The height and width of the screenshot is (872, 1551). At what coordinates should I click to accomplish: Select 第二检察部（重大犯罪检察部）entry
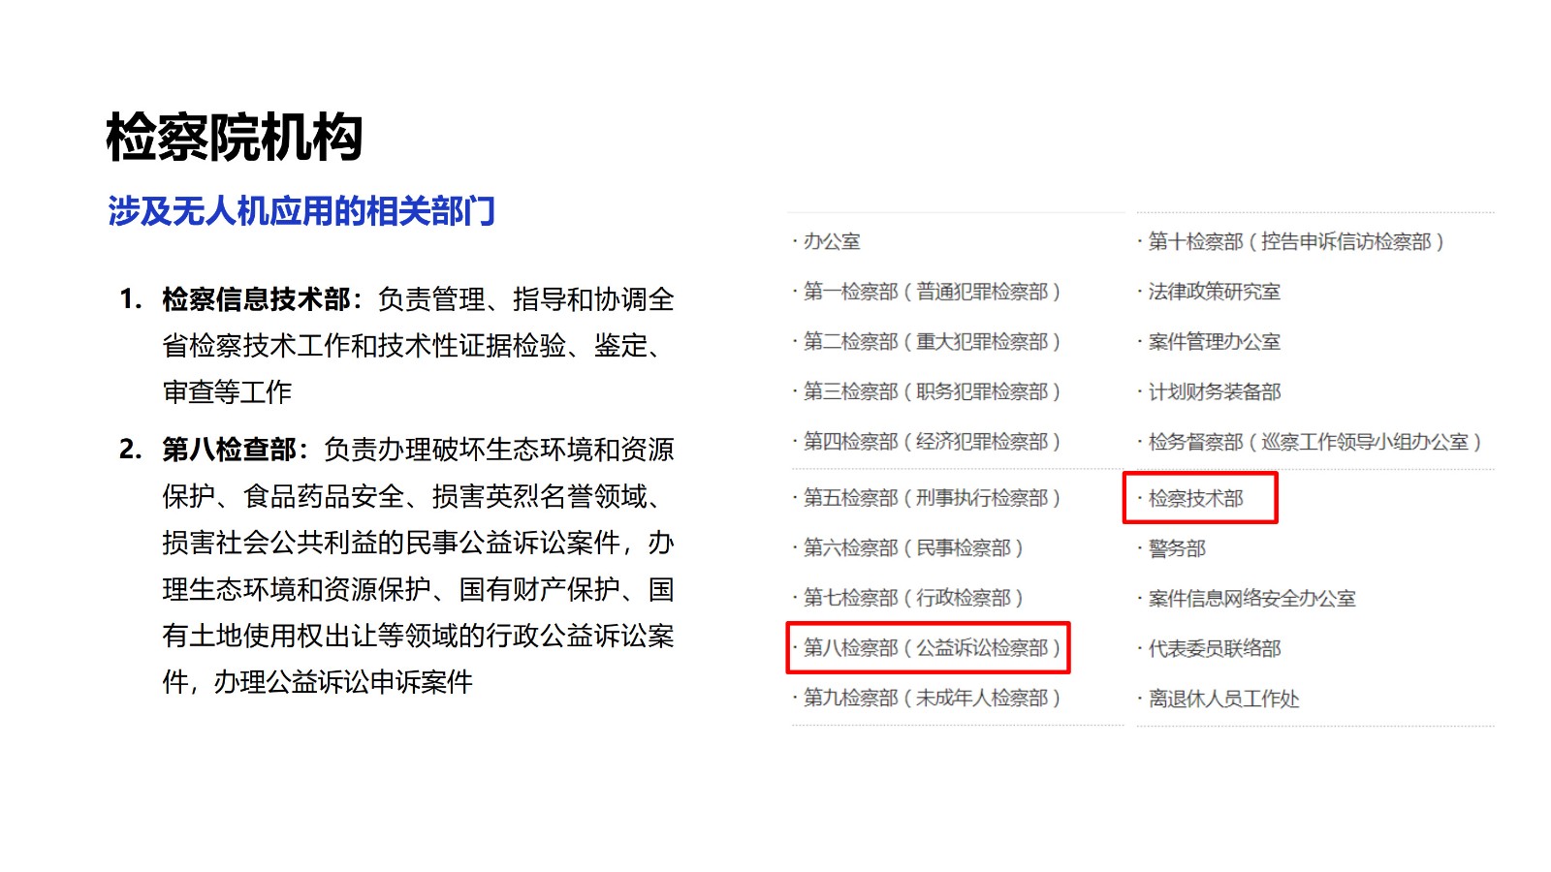click(931, 342)
